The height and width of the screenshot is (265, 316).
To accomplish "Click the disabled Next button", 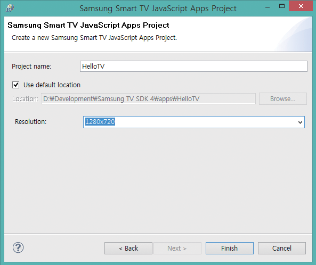I will point(177,249).
